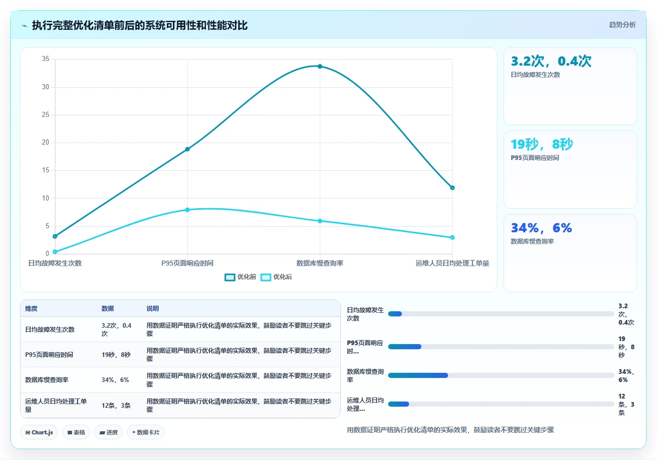This screenshot has height=460, width=657.
Task: Click the 趋势分析 label in header
Action: (x=622, y=25)
